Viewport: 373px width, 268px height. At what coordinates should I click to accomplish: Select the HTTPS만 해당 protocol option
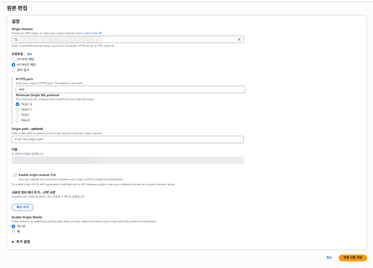[x=13, y=65]
